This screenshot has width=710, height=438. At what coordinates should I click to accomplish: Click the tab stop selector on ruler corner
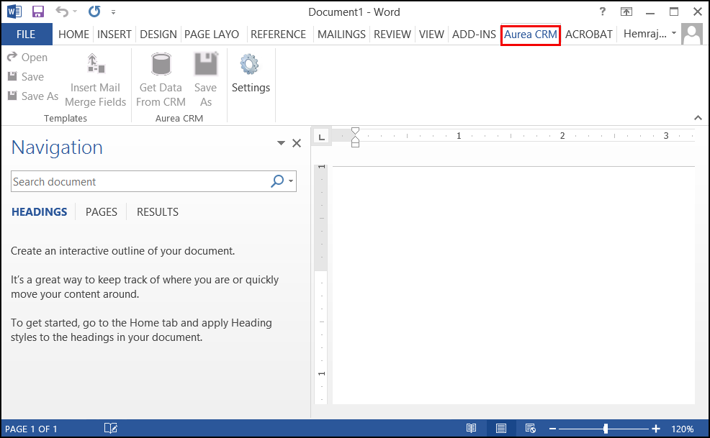click(x=322, y=137)
